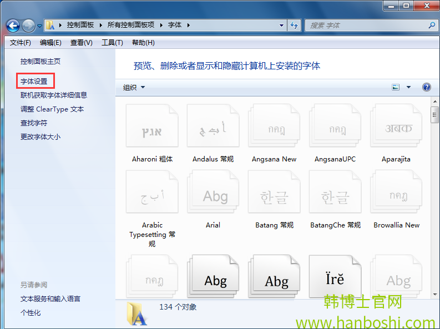Screen dimensions: 440x329
Task: Open 联机获取字体详细信息 link
Action: [x=54, y=95]
